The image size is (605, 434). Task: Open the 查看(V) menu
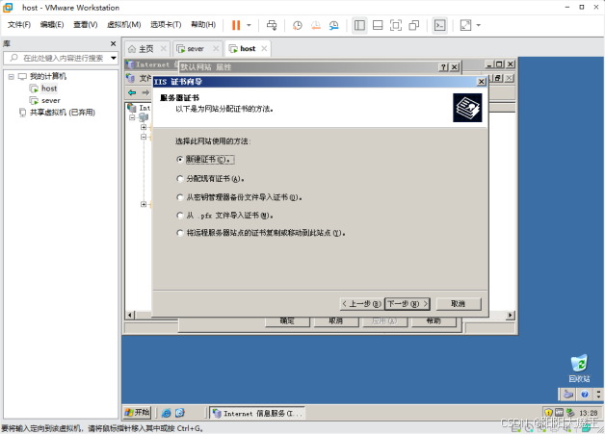[86, 25]
